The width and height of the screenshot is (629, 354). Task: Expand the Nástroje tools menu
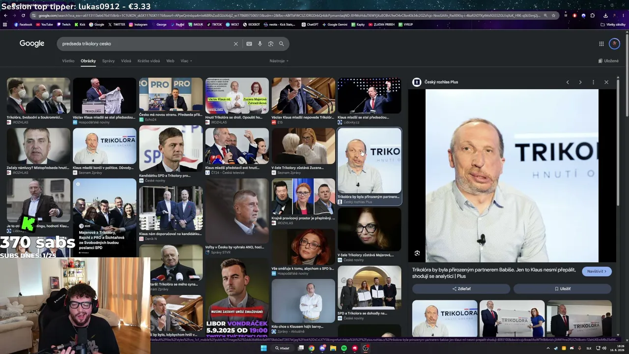tap(279, 61)
